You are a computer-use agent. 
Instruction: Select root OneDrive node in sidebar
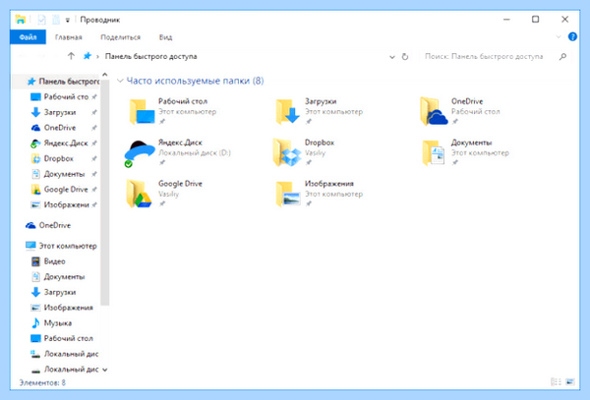point(48,225)
